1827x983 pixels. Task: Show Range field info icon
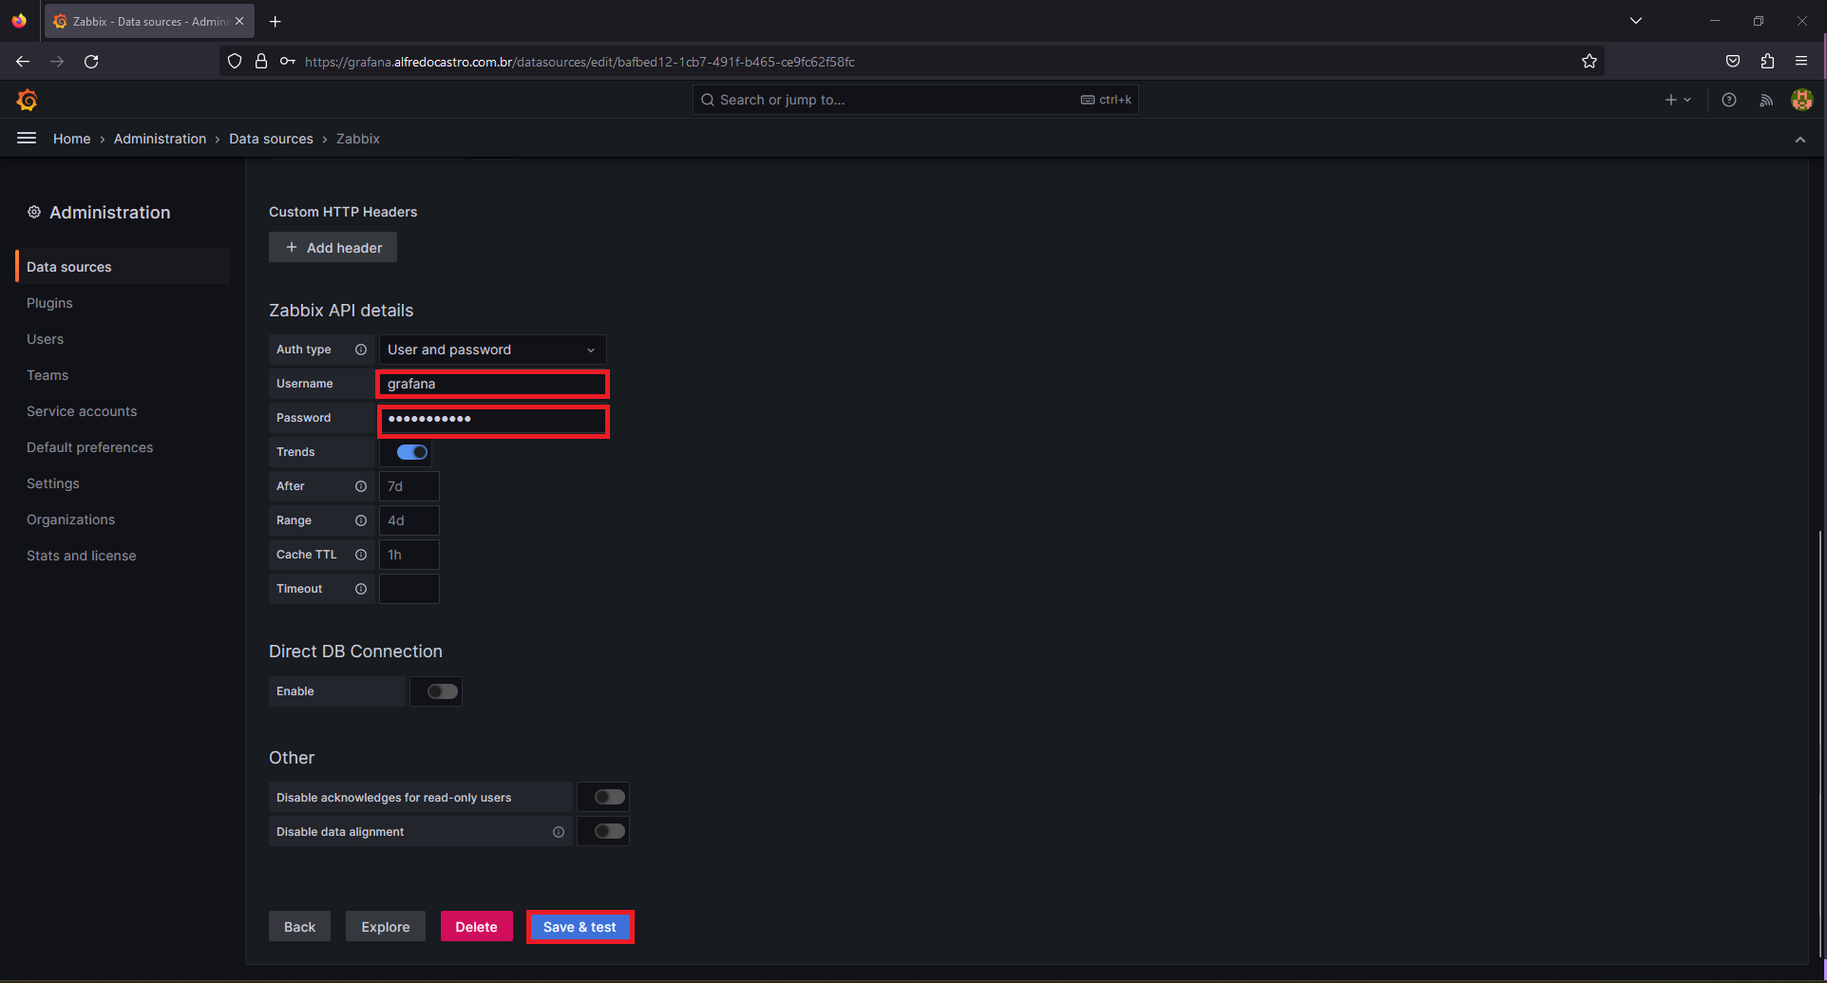point(361,520)
